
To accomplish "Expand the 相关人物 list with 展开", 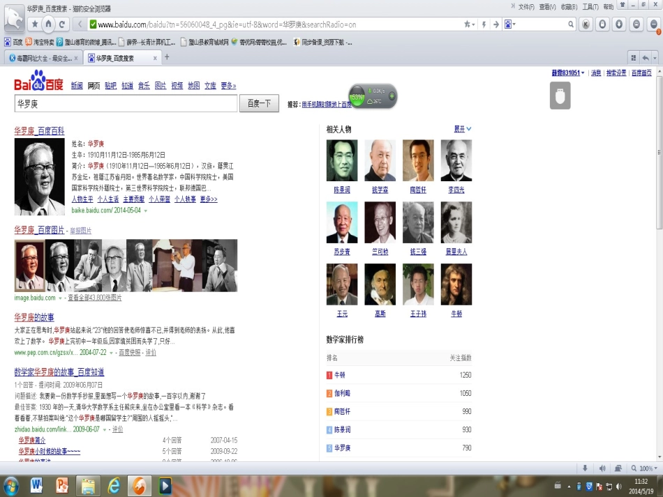I will (463, 129).
